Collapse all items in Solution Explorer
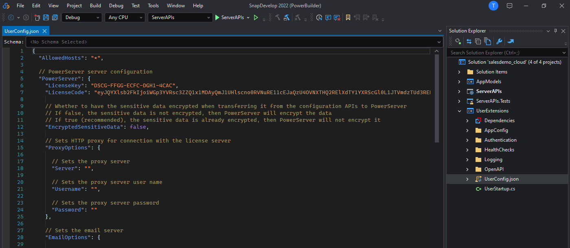 coord(478,41)
